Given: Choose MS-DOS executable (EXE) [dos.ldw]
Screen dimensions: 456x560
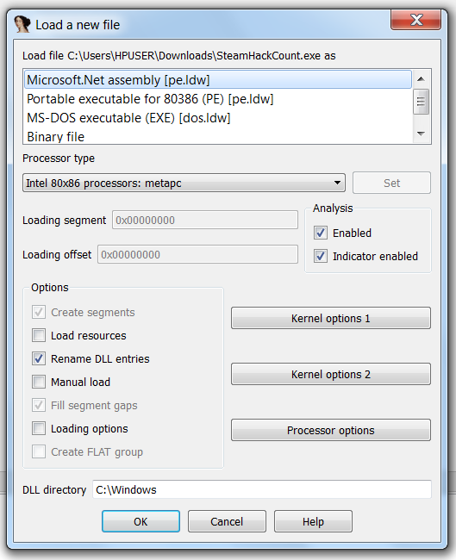Looking at the screenshot, I should [x=218, y=118].
